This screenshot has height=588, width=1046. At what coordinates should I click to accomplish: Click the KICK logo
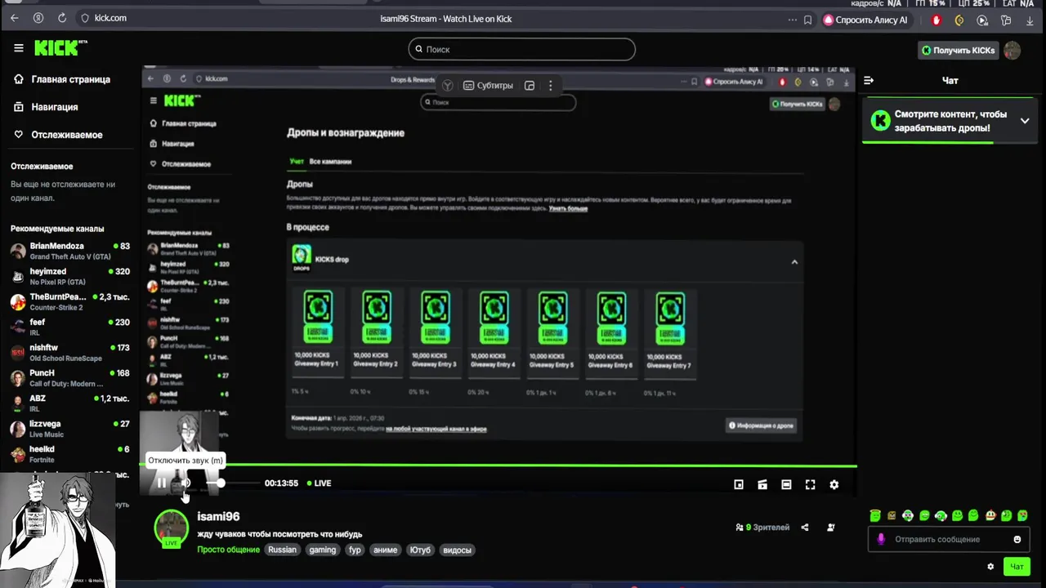pyautogui.click(x=60, y=48)
